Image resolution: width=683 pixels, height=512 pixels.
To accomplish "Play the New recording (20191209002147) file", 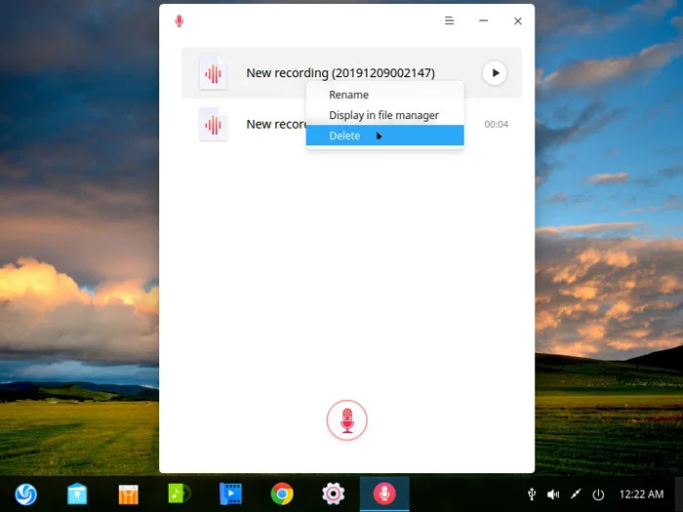I will coord(495,73).
